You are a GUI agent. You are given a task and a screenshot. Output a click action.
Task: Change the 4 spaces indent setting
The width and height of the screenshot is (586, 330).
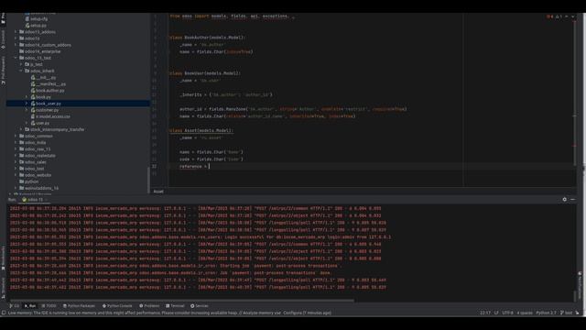coord(525,313)
